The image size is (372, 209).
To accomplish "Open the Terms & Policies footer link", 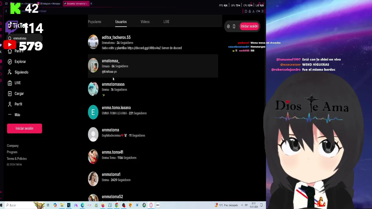I will coord(17,158).
